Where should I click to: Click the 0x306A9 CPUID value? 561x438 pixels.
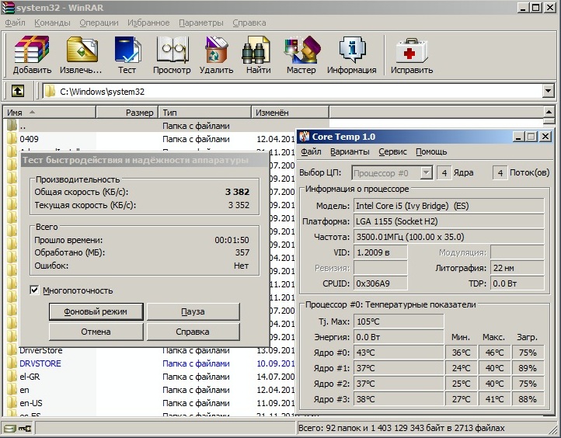point(380,283)
